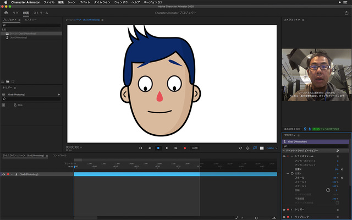This screenshot has width=352, height=220.
Task: Click the share/export icon at top right
Action: coord(346,12)
